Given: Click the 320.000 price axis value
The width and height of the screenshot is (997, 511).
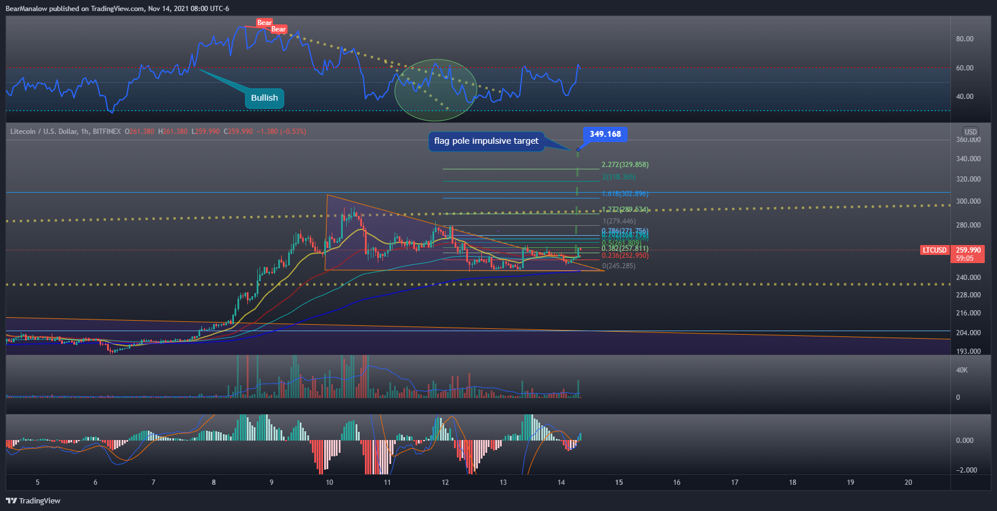Looking at the screenshot, I should pos(968,179).
